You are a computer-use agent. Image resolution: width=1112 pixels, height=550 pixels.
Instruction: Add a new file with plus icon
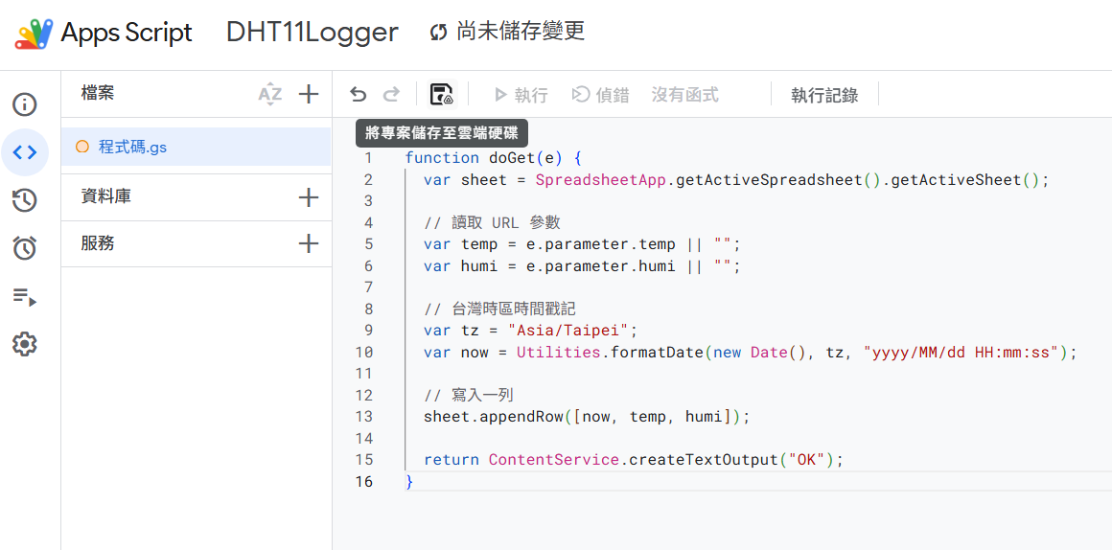pos(308,94)
